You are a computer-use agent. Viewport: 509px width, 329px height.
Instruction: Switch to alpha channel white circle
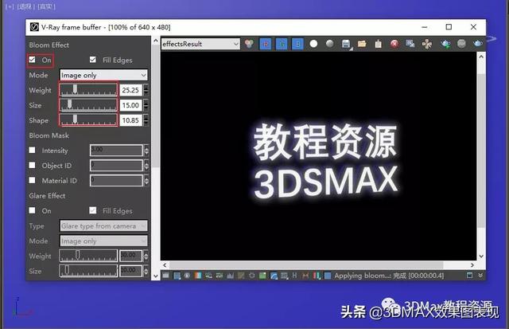pyautogui.click(x=313, y=44)
